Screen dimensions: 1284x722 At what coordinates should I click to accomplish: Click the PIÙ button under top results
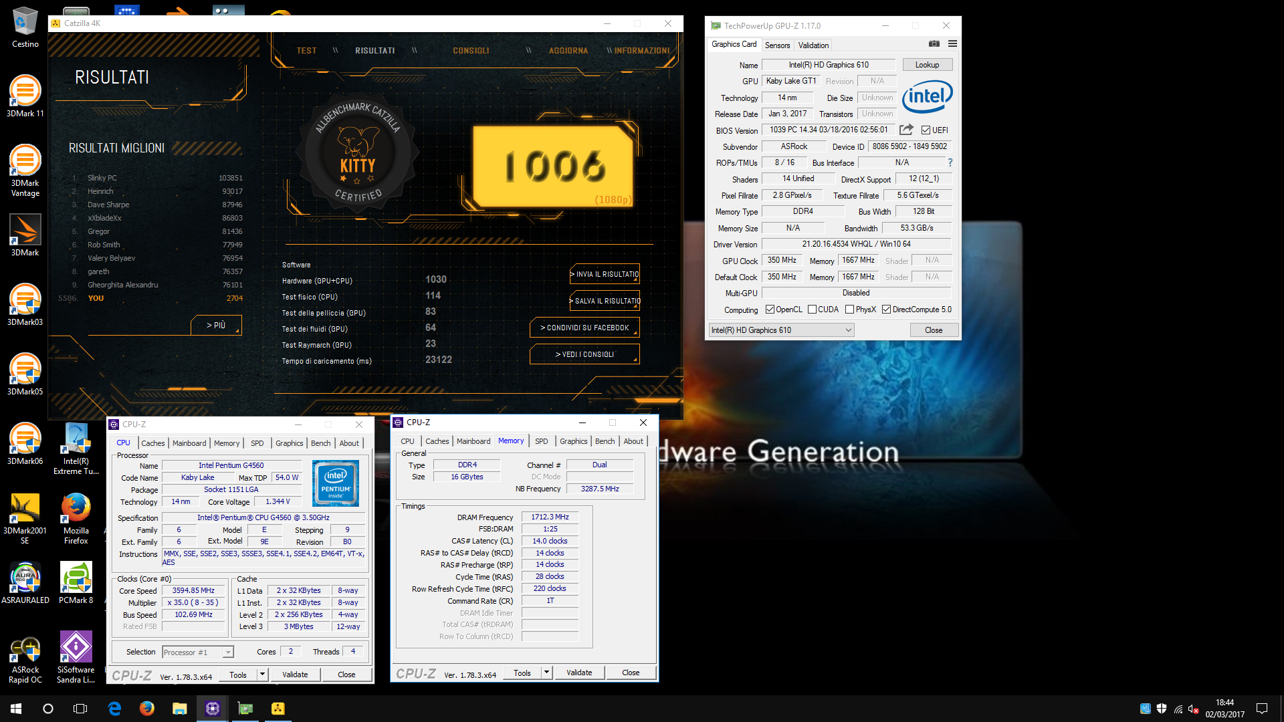pyautogui.click(x=216, y=325)
